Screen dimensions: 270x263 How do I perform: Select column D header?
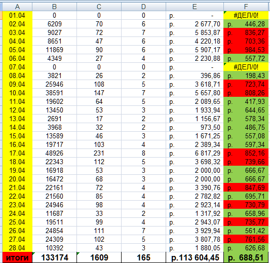coord(143,7)
